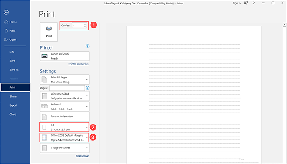
Task: Expand the Portrait Orientation dropdown
Action: (87, 117)
